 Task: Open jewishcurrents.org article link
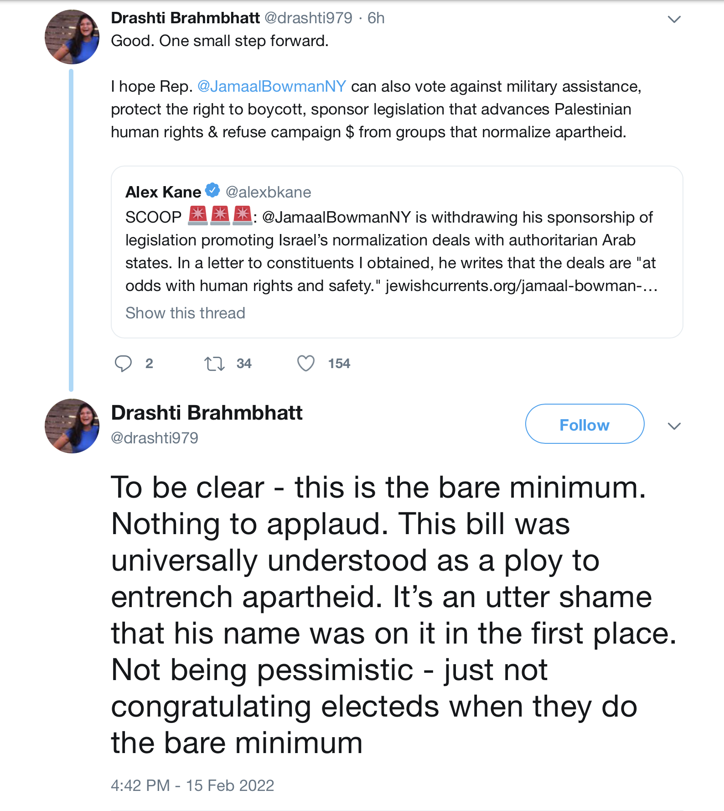click(521, 286)
